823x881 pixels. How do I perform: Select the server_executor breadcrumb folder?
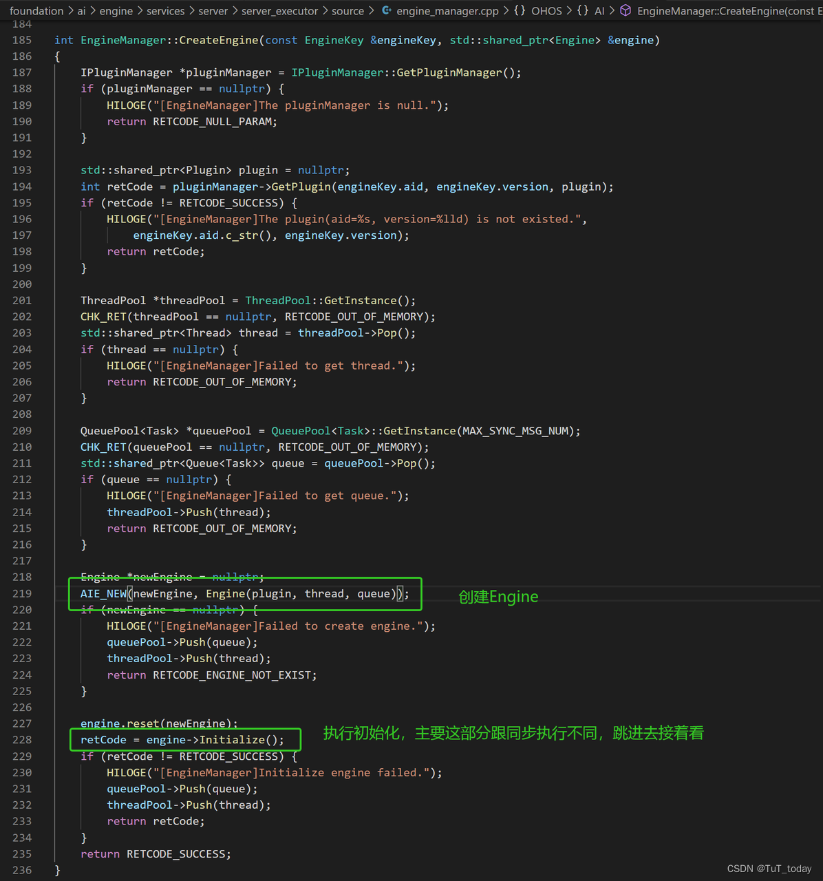280,11
